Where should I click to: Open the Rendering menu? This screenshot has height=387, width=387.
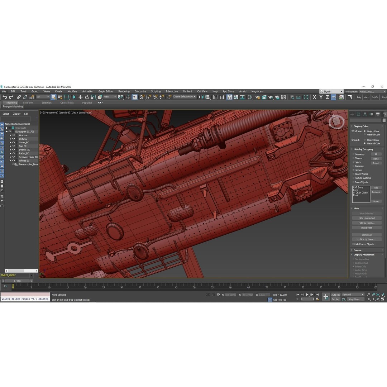124,91
